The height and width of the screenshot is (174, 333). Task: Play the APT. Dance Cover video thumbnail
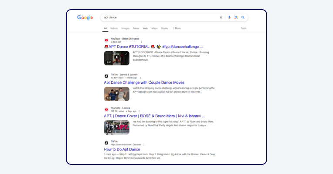pos(116,127)
